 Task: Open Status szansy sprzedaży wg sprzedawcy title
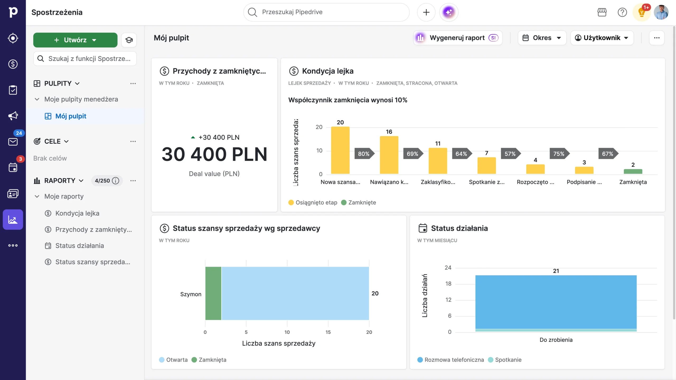[x=246, y=228]
